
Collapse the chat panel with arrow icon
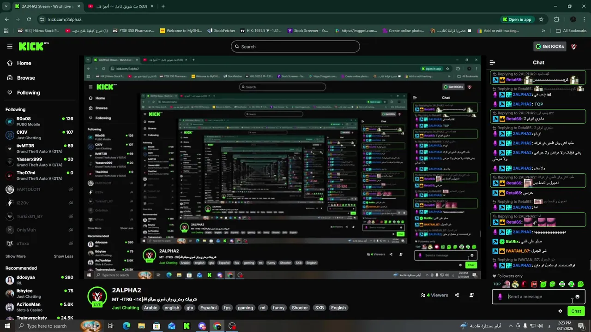[492, 62]
